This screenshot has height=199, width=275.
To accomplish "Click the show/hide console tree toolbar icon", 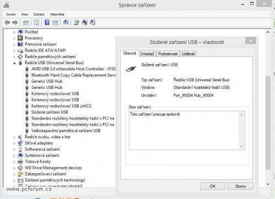I will [x=26, y=22].
